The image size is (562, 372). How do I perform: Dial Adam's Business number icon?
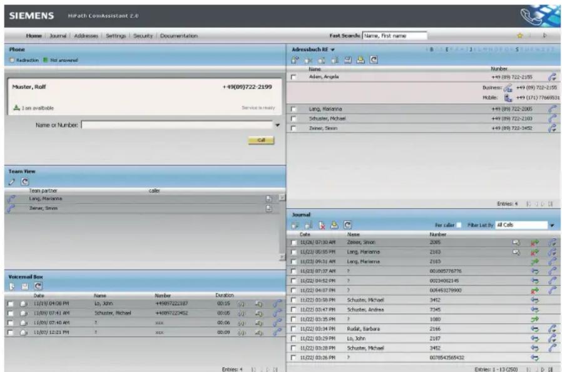coord(508,88)
